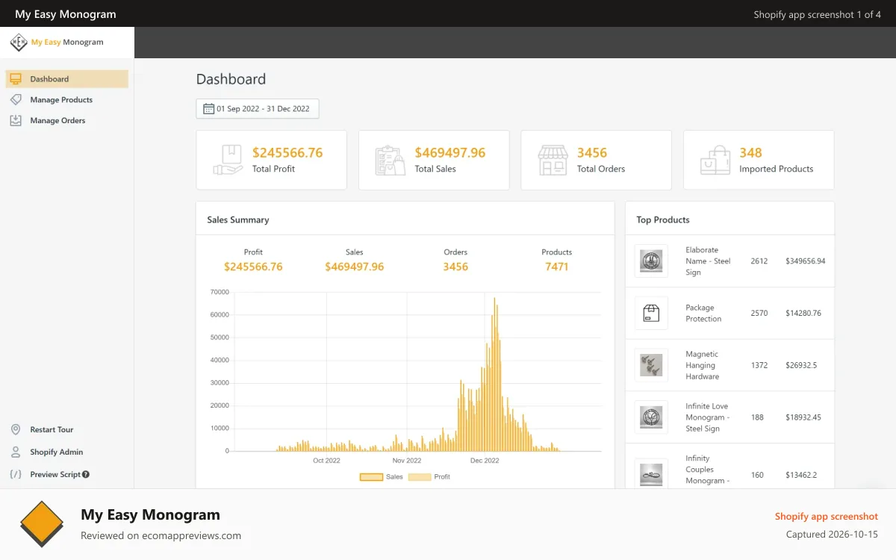Image resolution: width=896 pixels, height=560 pixels.
Task: Click the Total Orders card
Action: point(596,160)
